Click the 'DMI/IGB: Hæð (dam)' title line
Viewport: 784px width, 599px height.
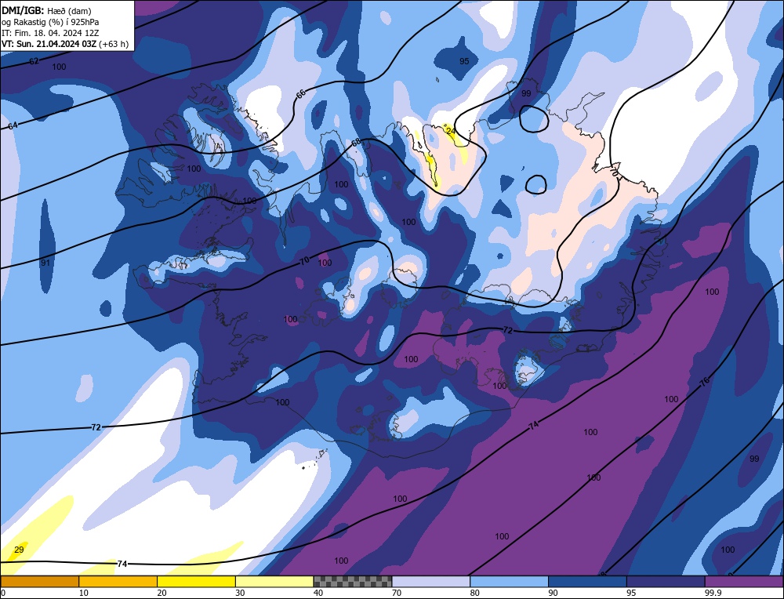[x=46, y=10]
